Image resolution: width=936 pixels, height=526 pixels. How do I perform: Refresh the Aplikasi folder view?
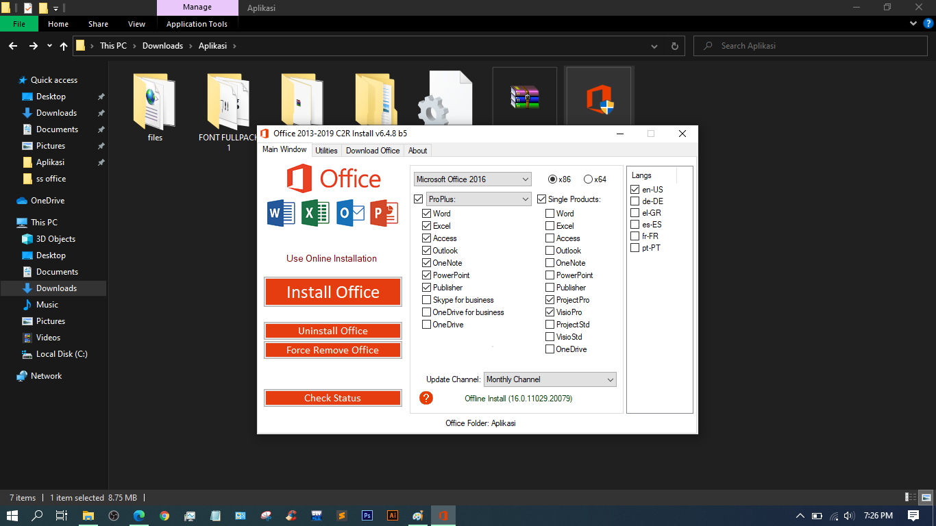coord(674,46)
